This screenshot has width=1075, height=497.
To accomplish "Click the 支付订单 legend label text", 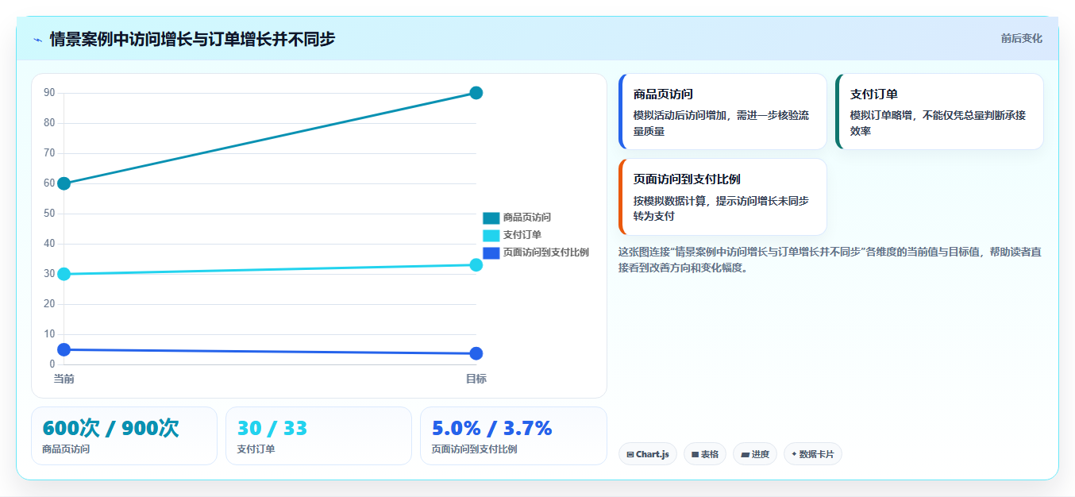I will [x=522, y=235].
